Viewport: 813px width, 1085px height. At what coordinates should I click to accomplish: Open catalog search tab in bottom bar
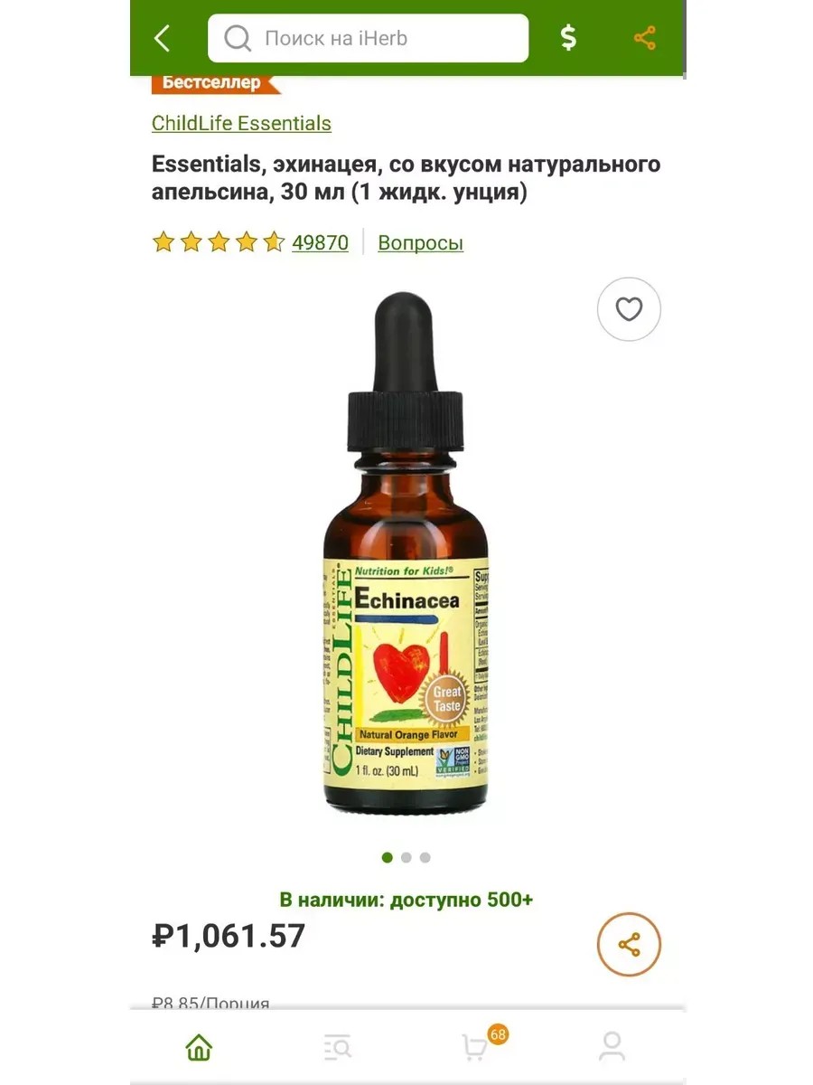(x=337, y=1048)
